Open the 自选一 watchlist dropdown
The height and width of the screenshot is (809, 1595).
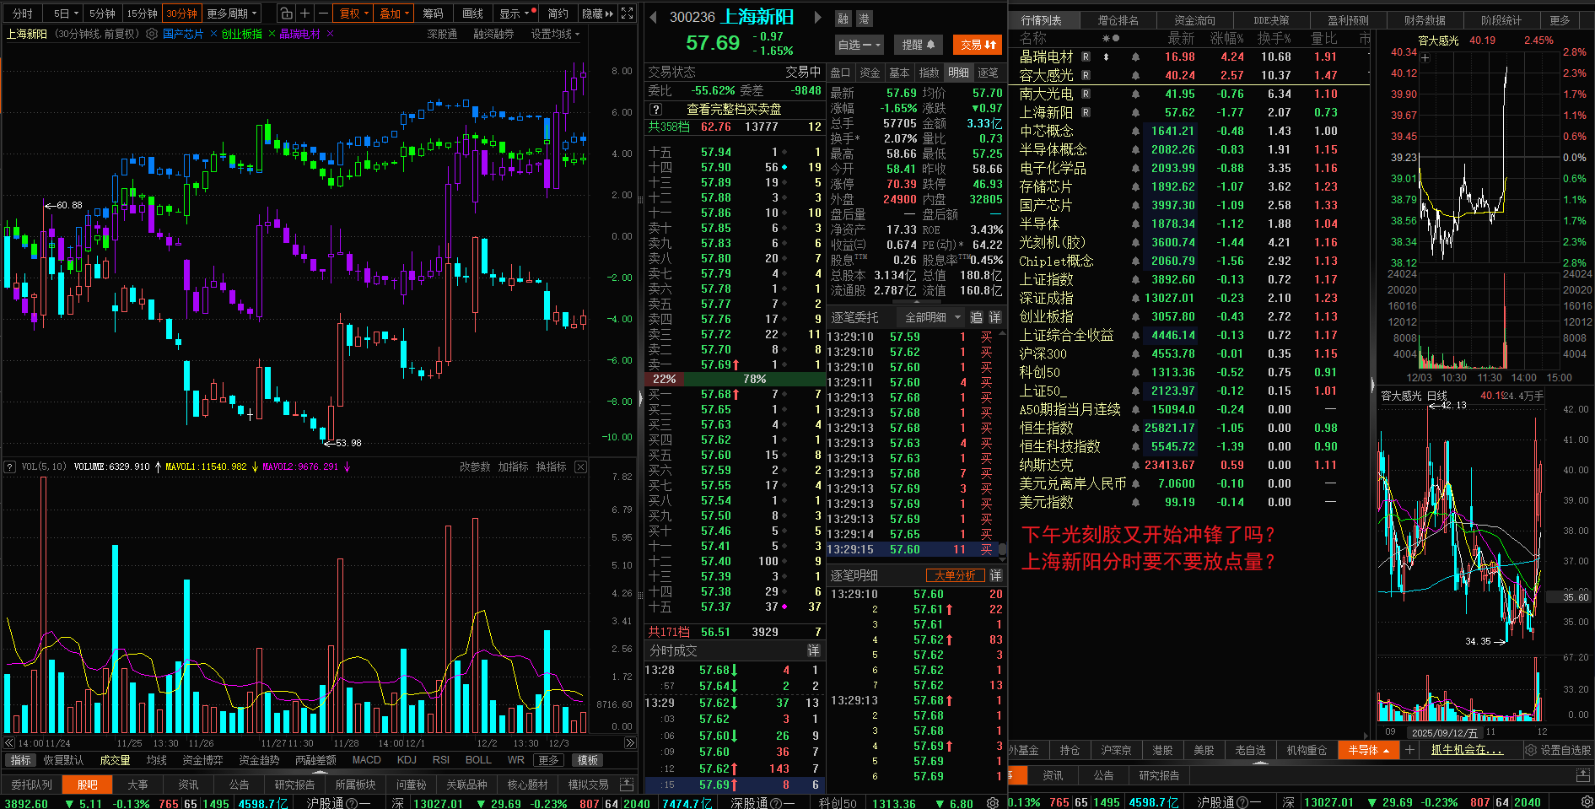tap(858, 45)
